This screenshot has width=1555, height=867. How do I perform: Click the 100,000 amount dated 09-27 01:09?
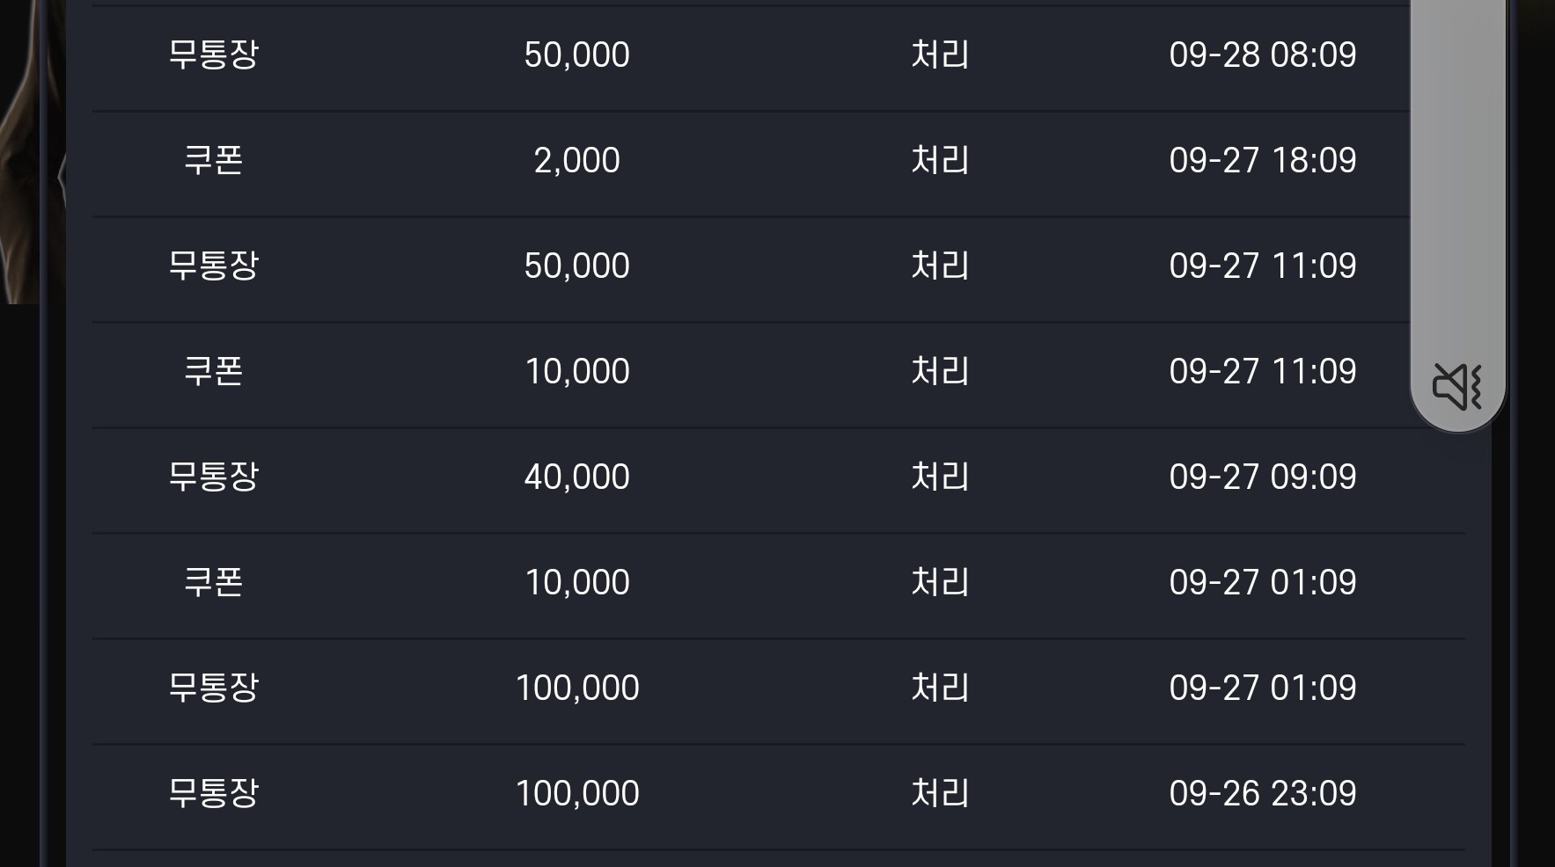click(x=576, y=688)
